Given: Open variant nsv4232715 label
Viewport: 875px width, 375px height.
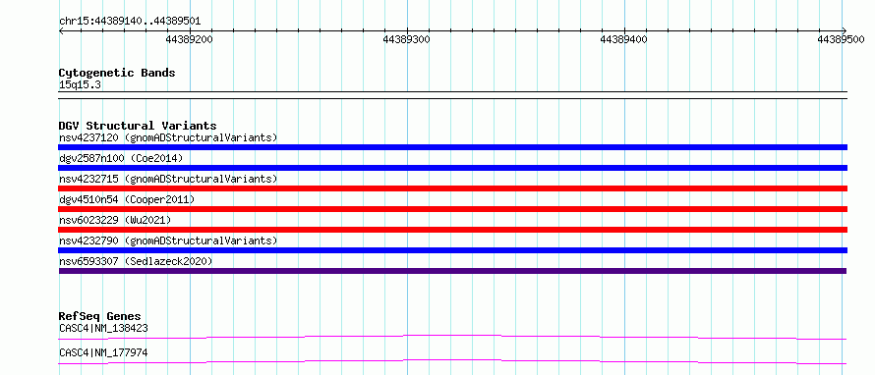Looking at the screenshot, I should (168, 179).
